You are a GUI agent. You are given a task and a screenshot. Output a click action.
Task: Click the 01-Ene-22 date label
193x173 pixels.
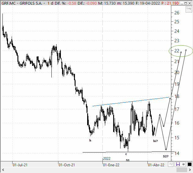[x=111, y=165]
